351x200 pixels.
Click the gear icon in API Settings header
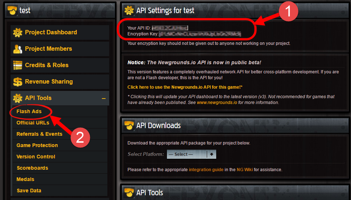coord(129,10)
